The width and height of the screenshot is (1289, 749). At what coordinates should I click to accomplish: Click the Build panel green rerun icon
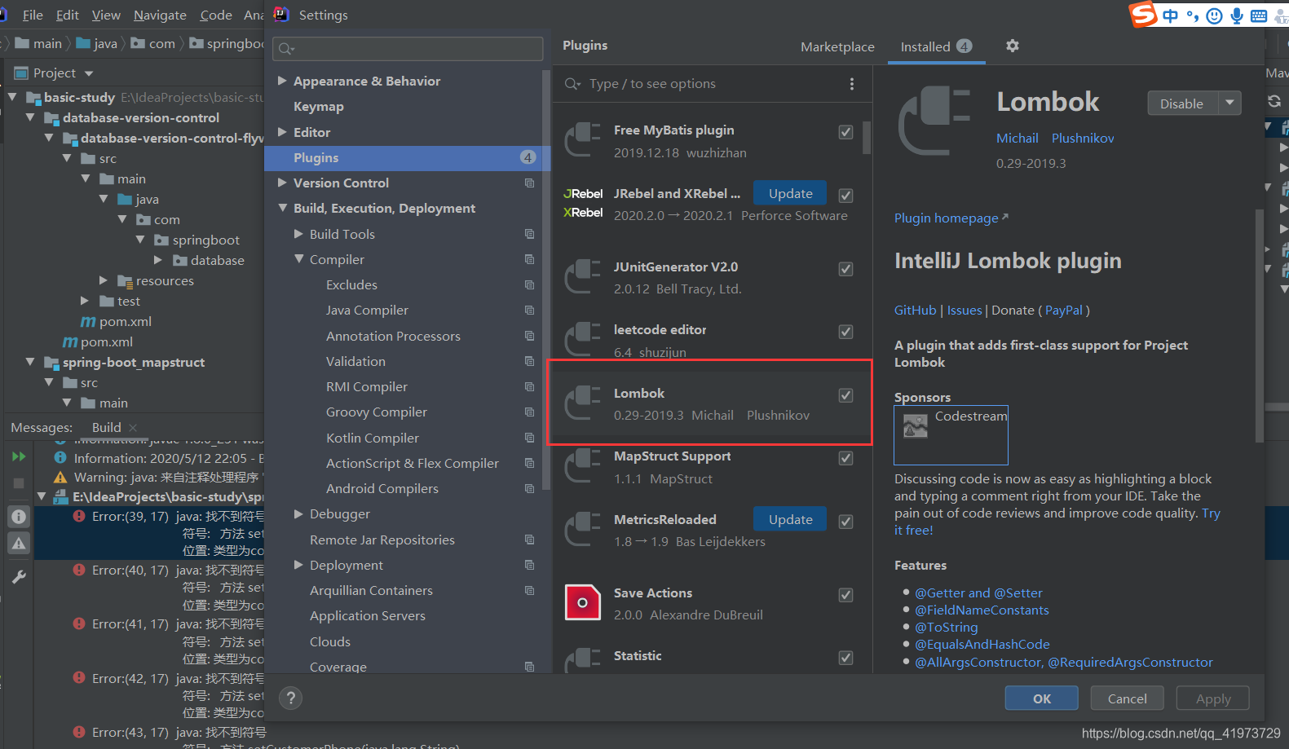[x=19, y=456]
